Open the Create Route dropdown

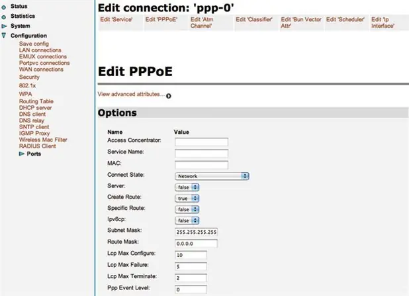[187, 199]
